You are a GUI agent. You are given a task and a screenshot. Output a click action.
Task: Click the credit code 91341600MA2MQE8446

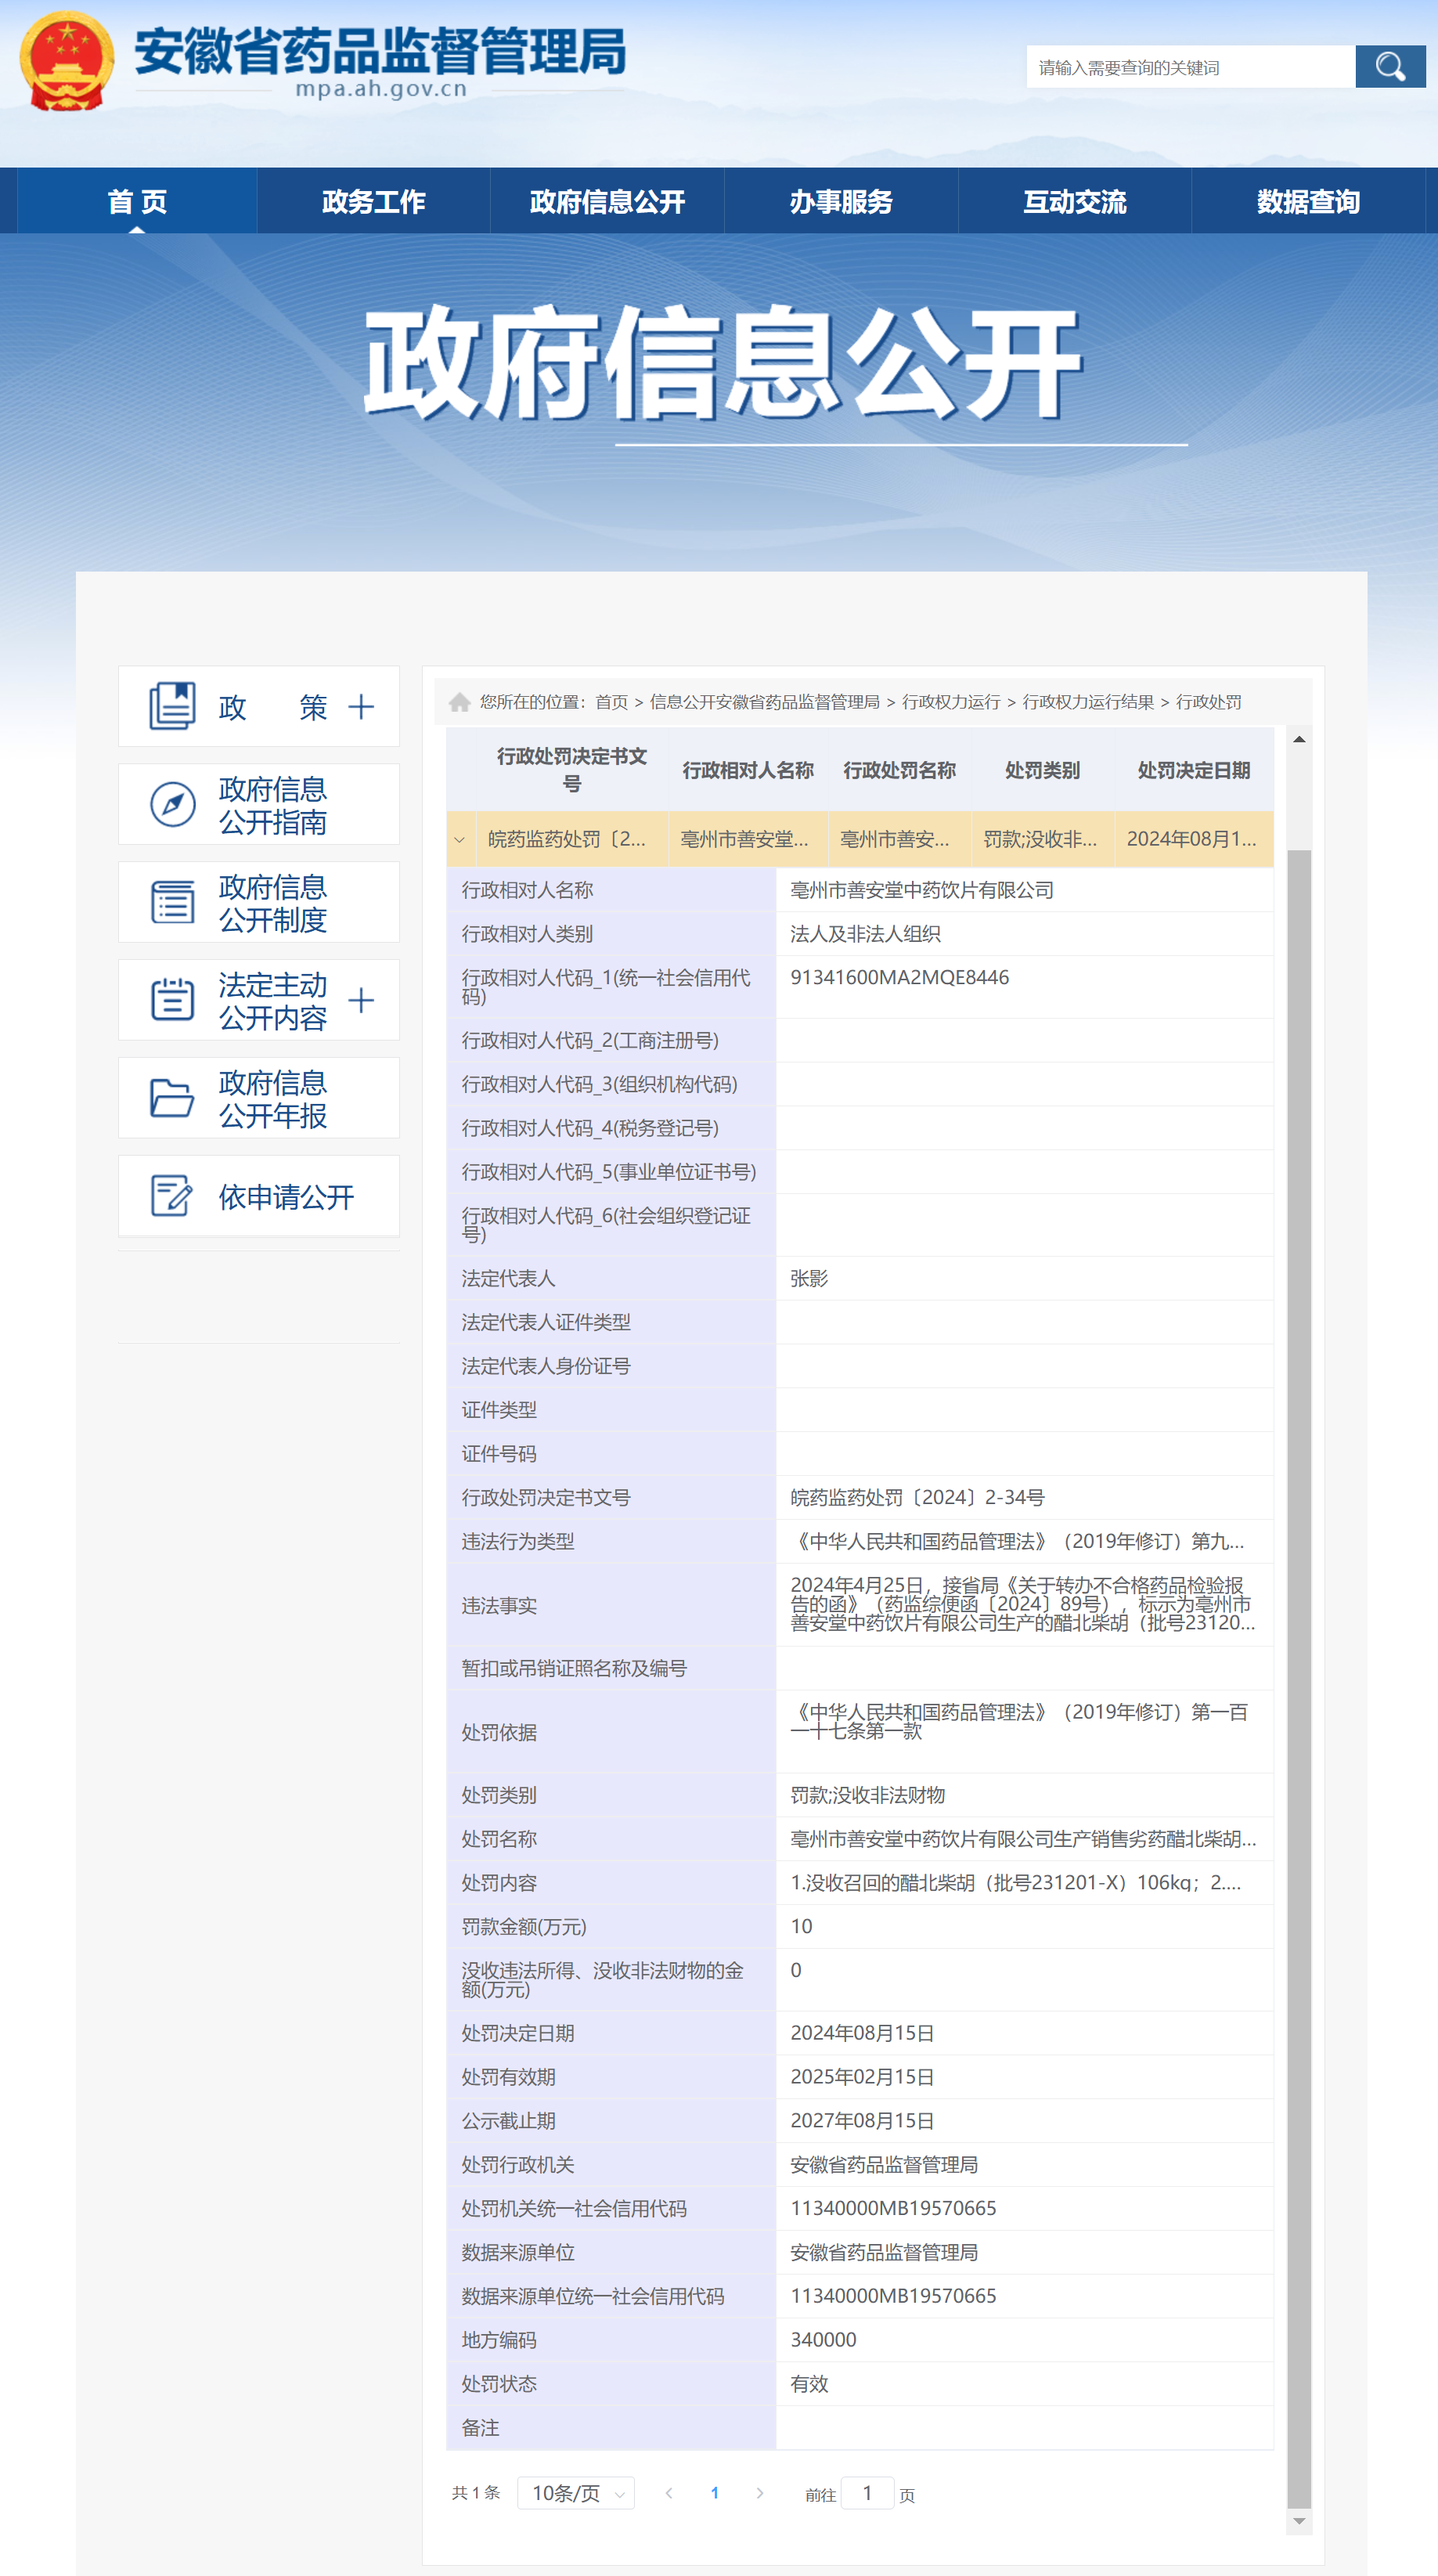coord(900,977)
